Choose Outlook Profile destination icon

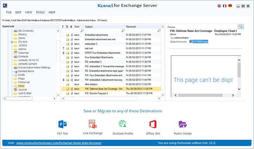pyautogui.click(x=123, y=124)
